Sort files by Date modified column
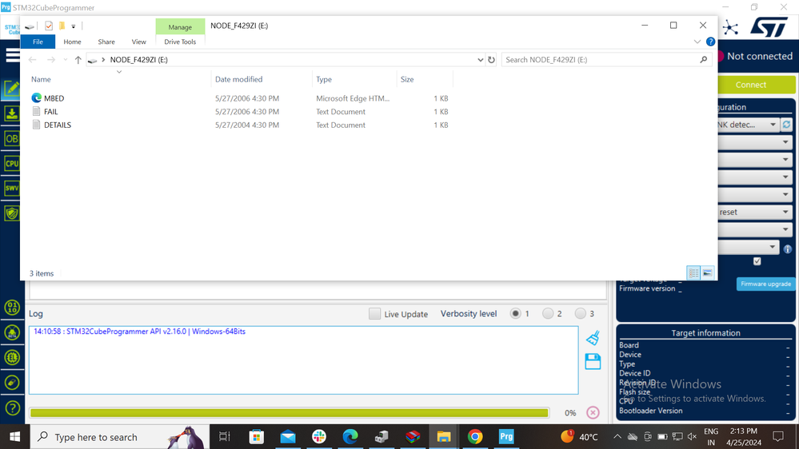Image resolution: width=799 pixels, height=449 pixels. tap(262, 79)
